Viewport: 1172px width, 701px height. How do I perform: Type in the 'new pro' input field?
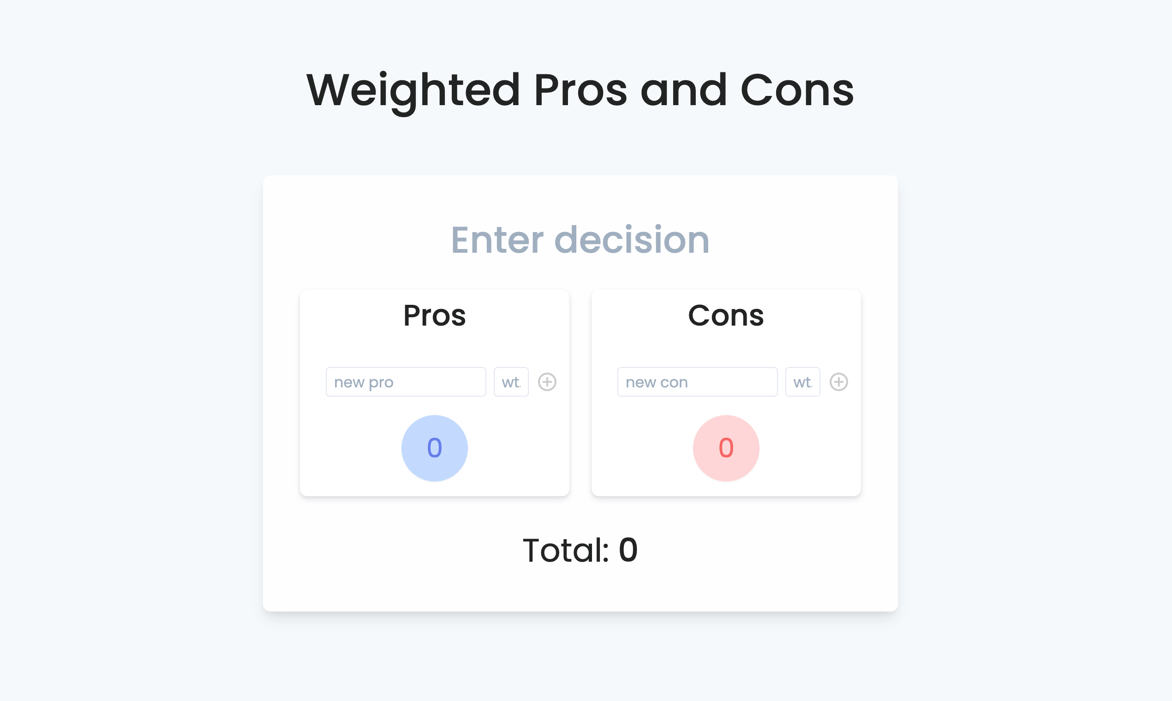tap(406, 381)
